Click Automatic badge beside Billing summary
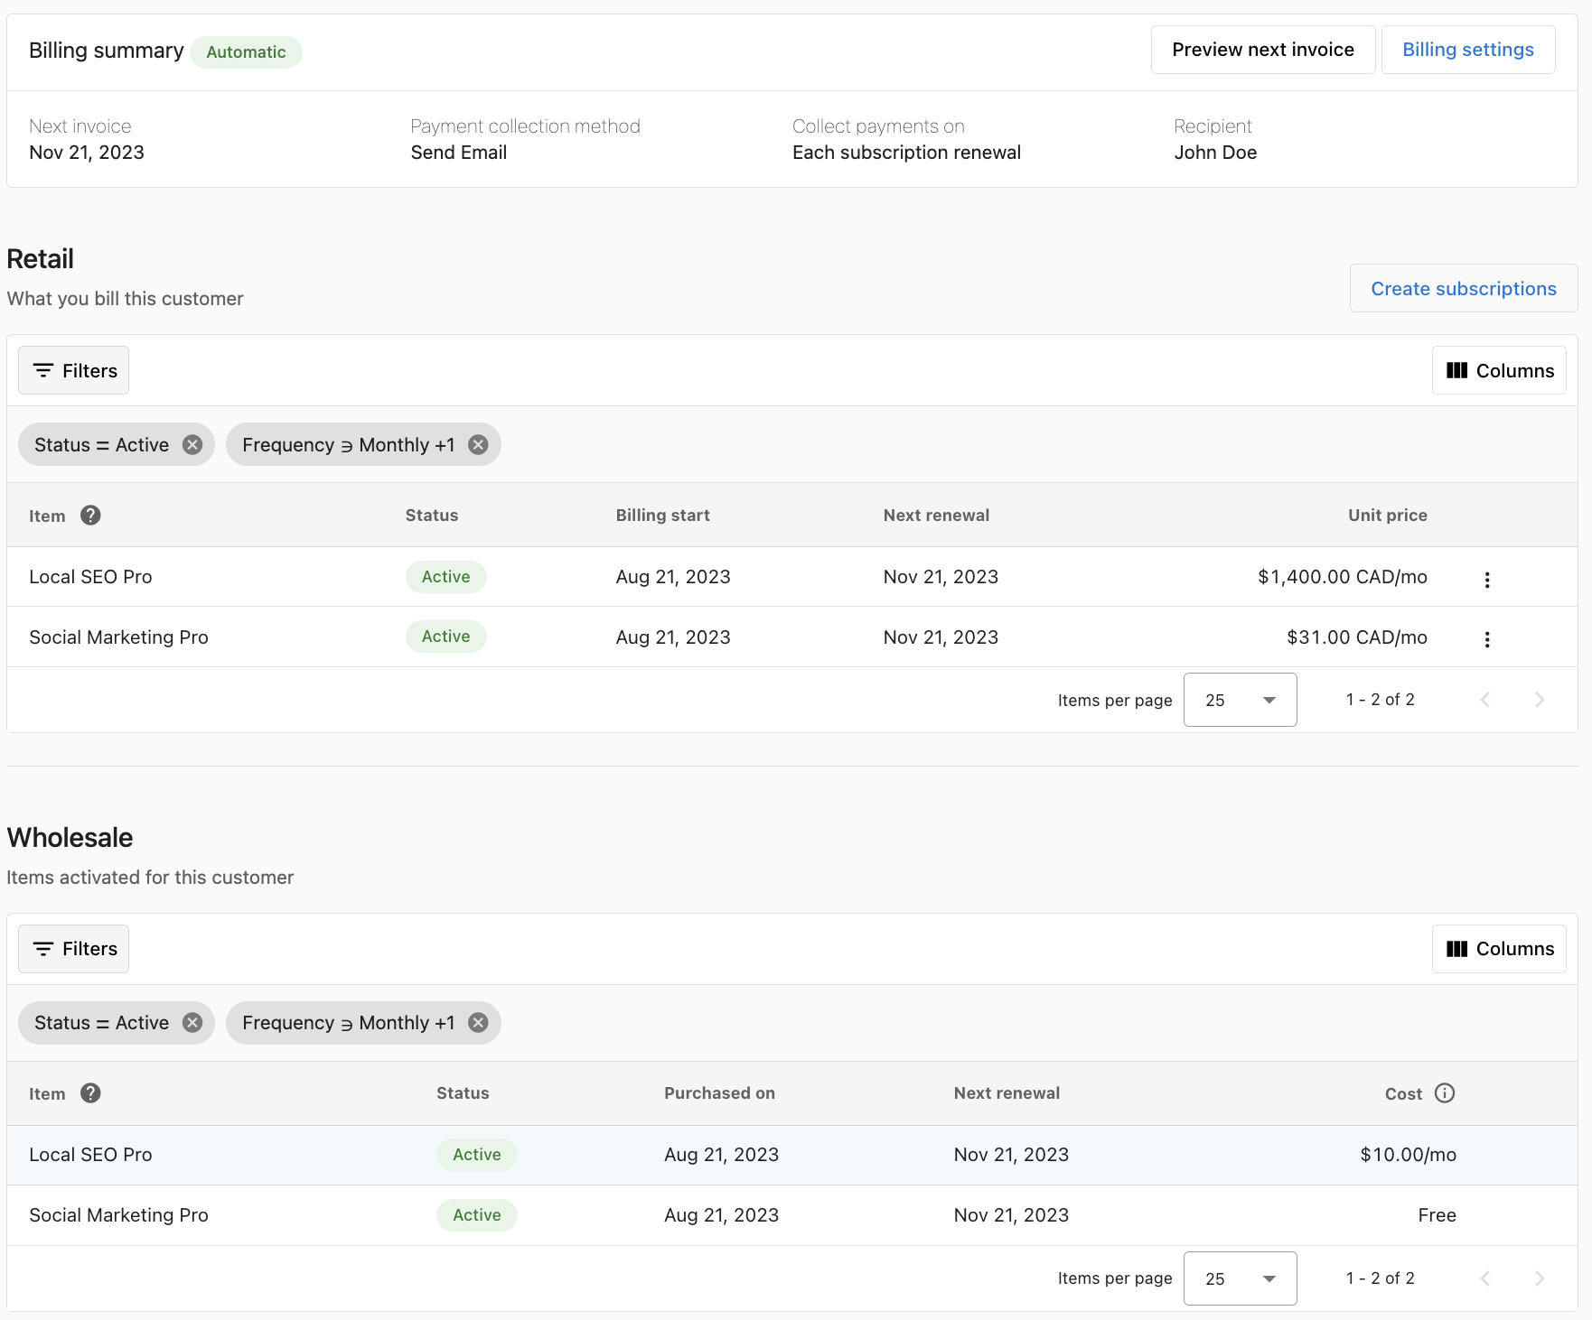 click(246, 52)
